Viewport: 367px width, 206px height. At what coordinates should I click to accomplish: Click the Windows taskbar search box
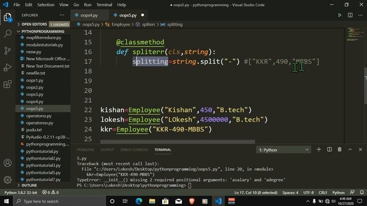tap(60, 201)
